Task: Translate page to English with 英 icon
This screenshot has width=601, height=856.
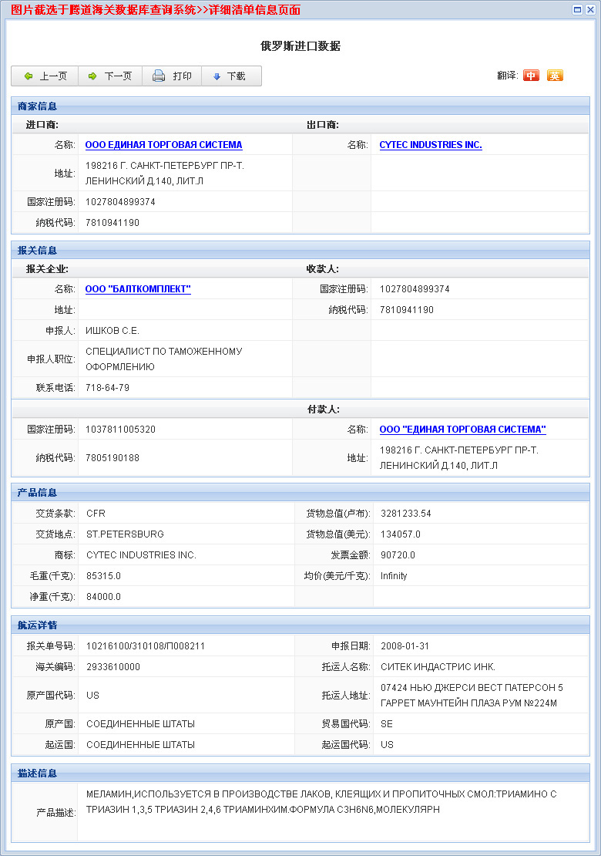Action: [x=555, y=76]
